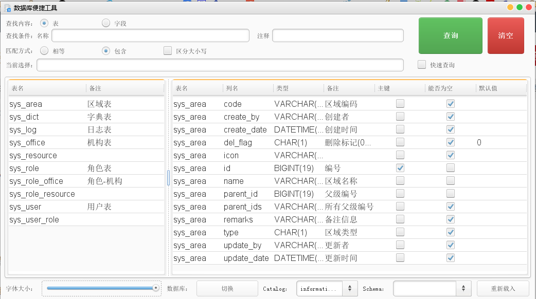Click the yellow minimize window button

point(510,7)
